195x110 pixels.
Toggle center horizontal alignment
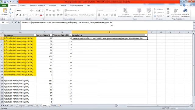(x=50, y=15)
